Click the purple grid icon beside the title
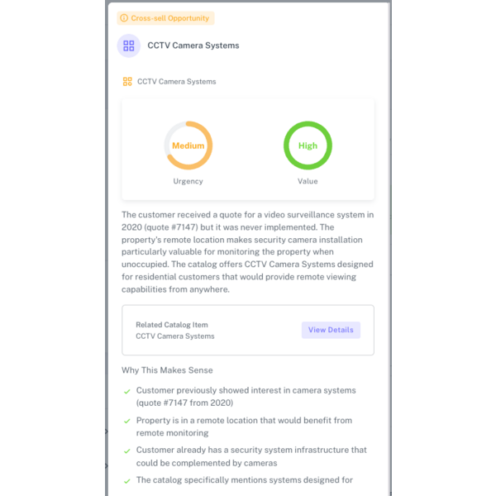The height and width of the screenshot is (496, 496). tap(129, 45)
